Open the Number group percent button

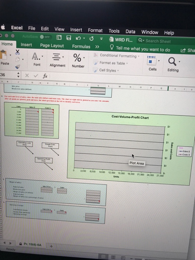click(x=78, y=61)
